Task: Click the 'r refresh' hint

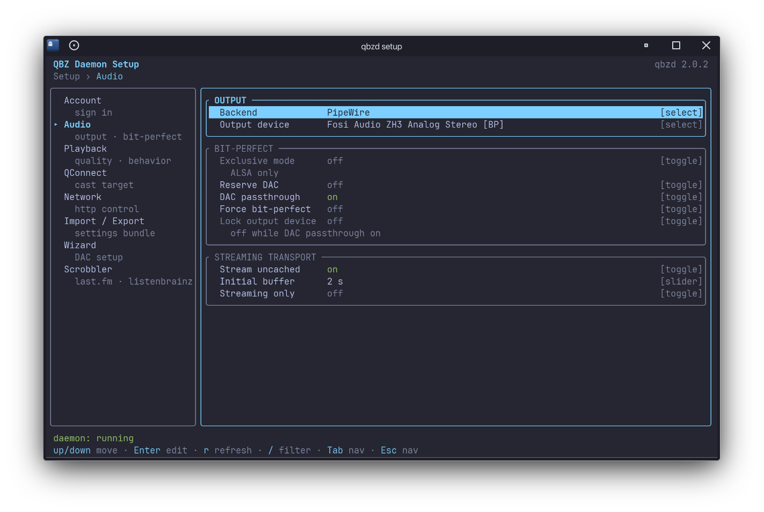Action: [x=228, y=450]
